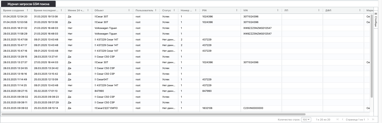Open the 'ЛП' column menu
This screenshot has width=382, height=123.
(x=319, y=10)
